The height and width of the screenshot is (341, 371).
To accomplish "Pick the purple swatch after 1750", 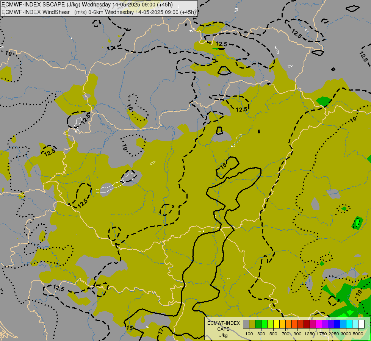I will [325, 324].
